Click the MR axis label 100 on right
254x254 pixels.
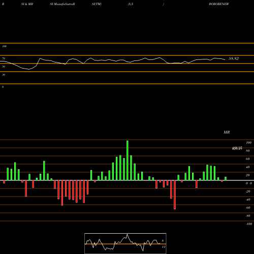(248, 143)
